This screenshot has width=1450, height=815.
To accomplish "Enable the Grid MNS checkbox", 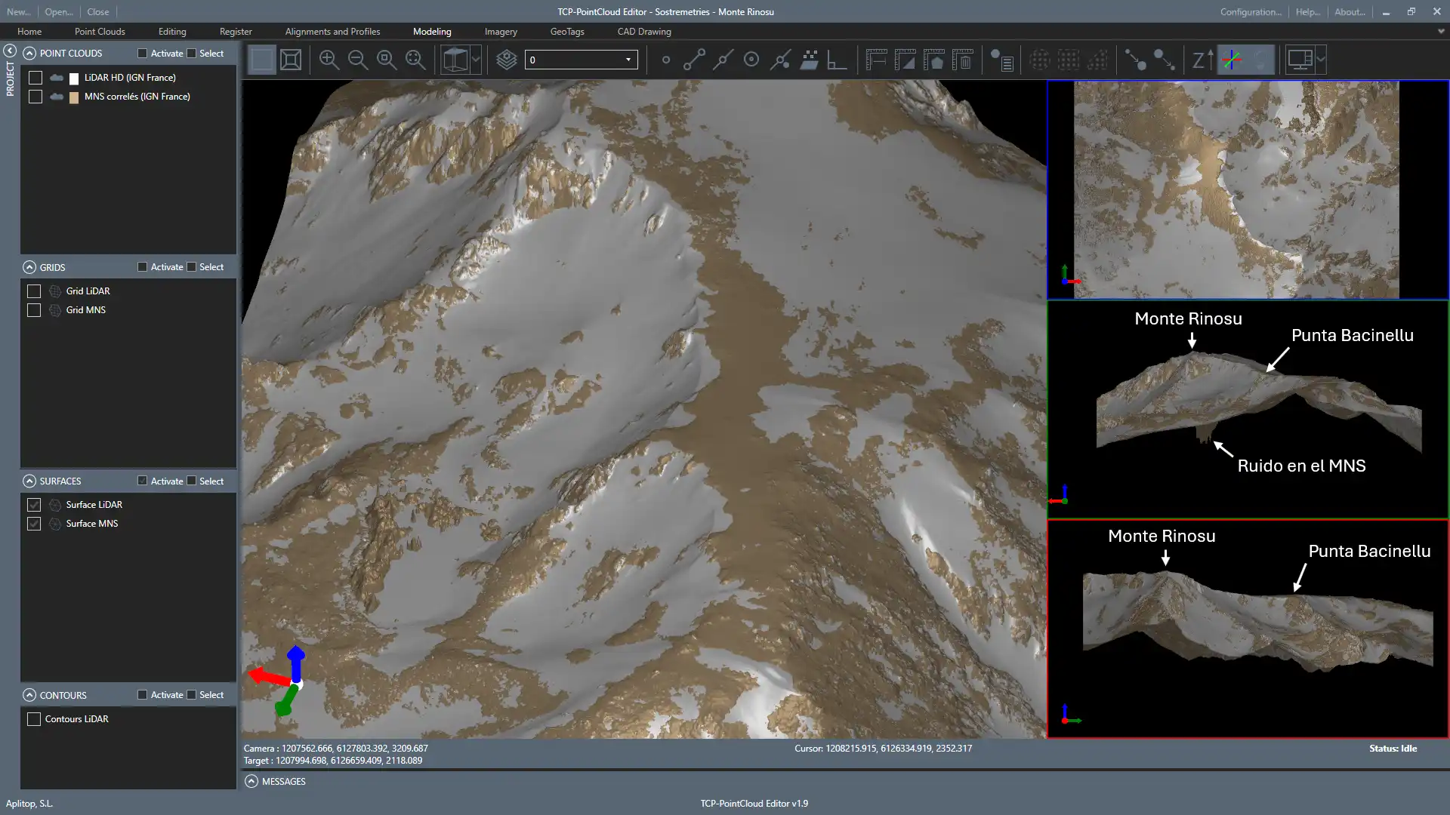I will tap(34, 310).
